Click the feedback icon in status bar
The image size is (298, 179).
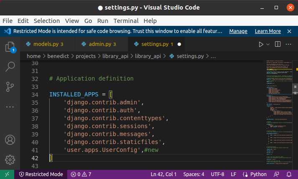pos(276,174)
